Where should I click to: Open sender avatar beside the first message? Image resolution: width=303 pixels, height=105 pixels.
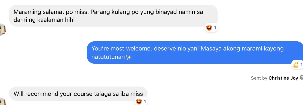pos(2,29)
